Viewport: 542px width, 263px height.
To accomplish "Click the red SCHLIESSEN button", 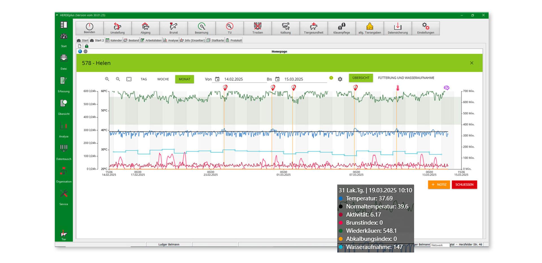I will (464, 185).
